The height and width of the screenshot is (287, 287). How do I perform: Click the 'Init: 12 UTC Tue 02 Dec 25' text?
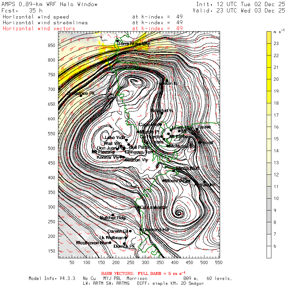tap(240, 4)
